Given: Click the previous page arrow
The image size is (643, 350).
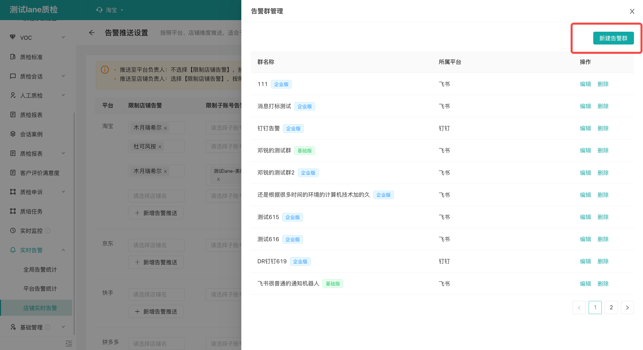Looking at the screenshot, I should point(579,308).
